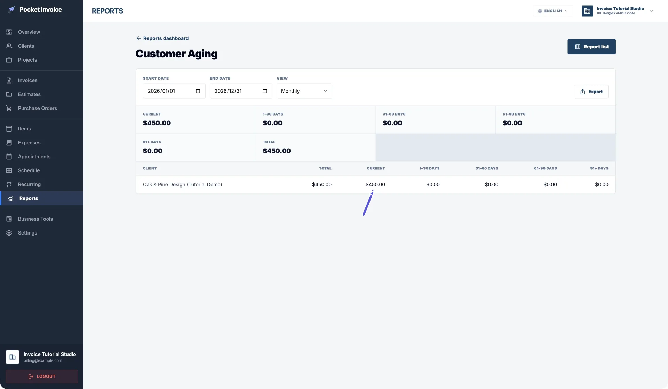
Task: Click the Settings gear icon
Action: [x=9, y=233]
